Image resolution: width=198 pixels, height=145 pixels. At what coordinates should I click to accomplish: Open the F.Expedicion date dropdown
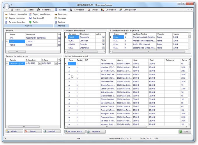point(40,63)
